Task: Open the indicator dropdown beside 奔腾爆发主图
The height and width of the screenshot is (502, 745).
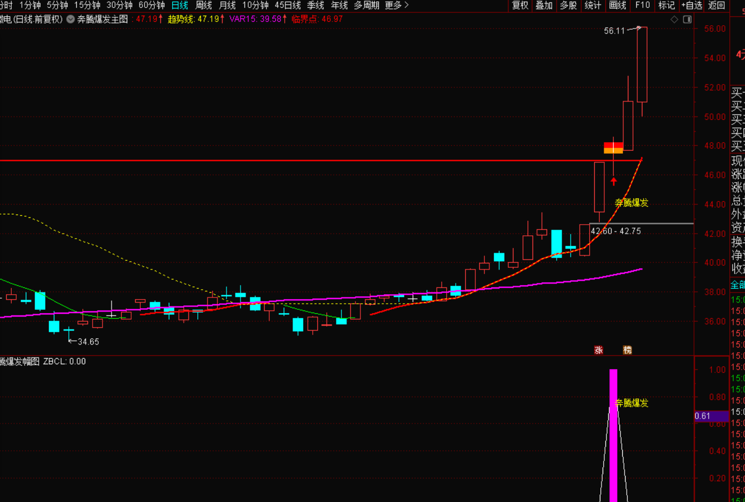Action: [x=70, y=18]
